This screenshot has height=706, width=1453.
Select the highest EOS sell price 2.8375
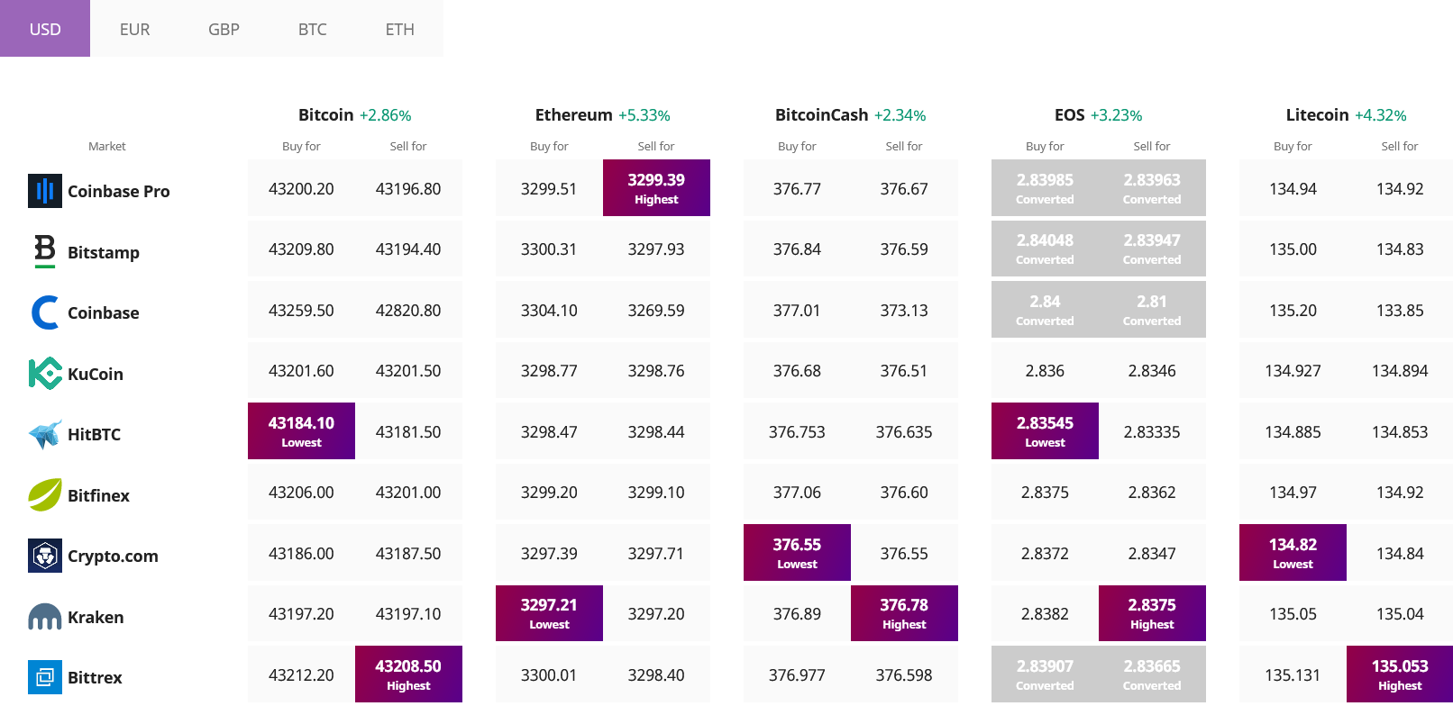[x=1152, y=613]
